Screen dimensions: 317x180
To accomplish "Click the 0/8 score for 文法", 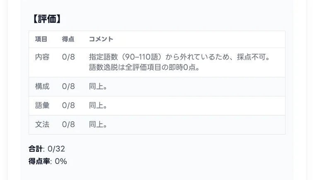I will (68, 125).
